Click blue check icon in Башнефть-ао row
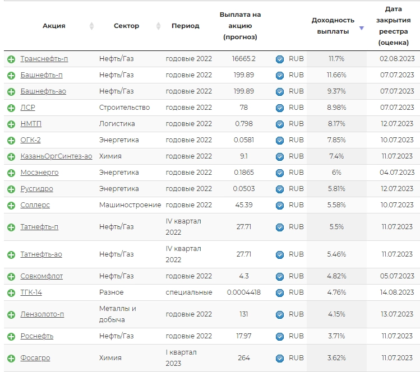420x372 pixels. tap(280, 92)
